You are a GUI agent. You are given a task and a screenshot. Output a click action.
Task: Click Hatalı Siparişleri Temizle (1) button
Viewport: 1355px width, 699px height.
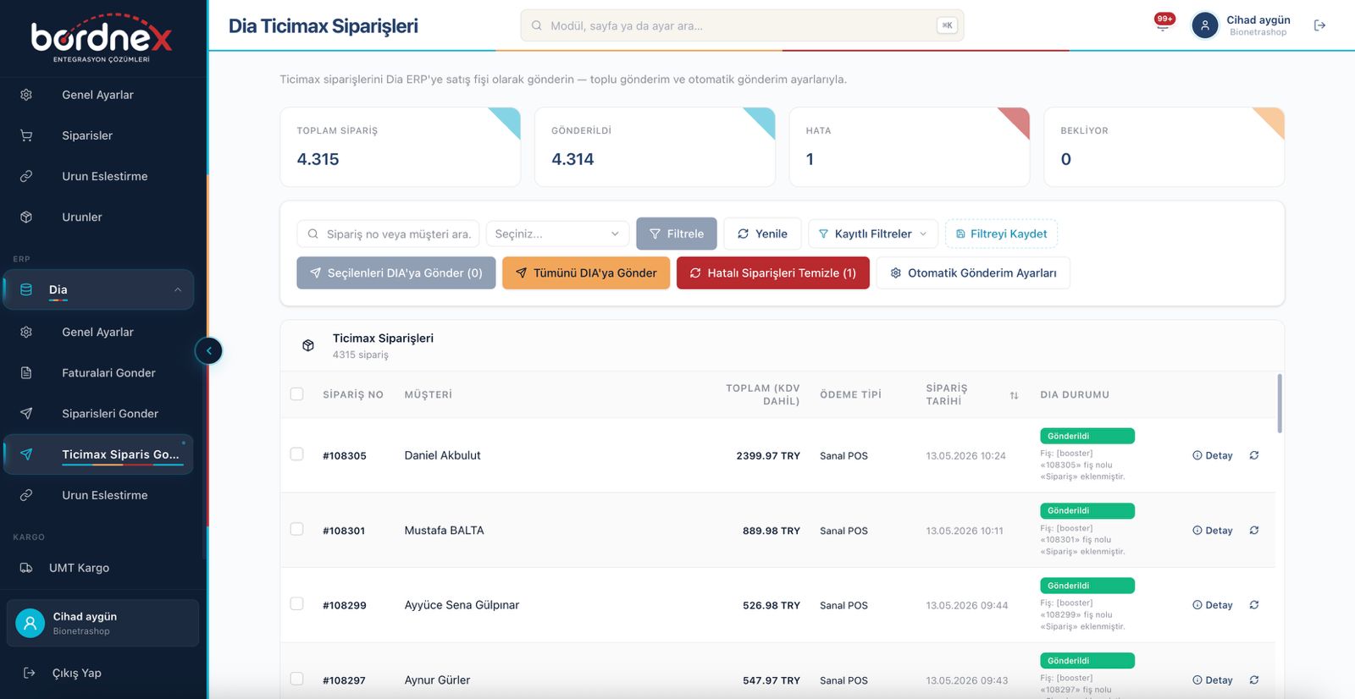773,272
